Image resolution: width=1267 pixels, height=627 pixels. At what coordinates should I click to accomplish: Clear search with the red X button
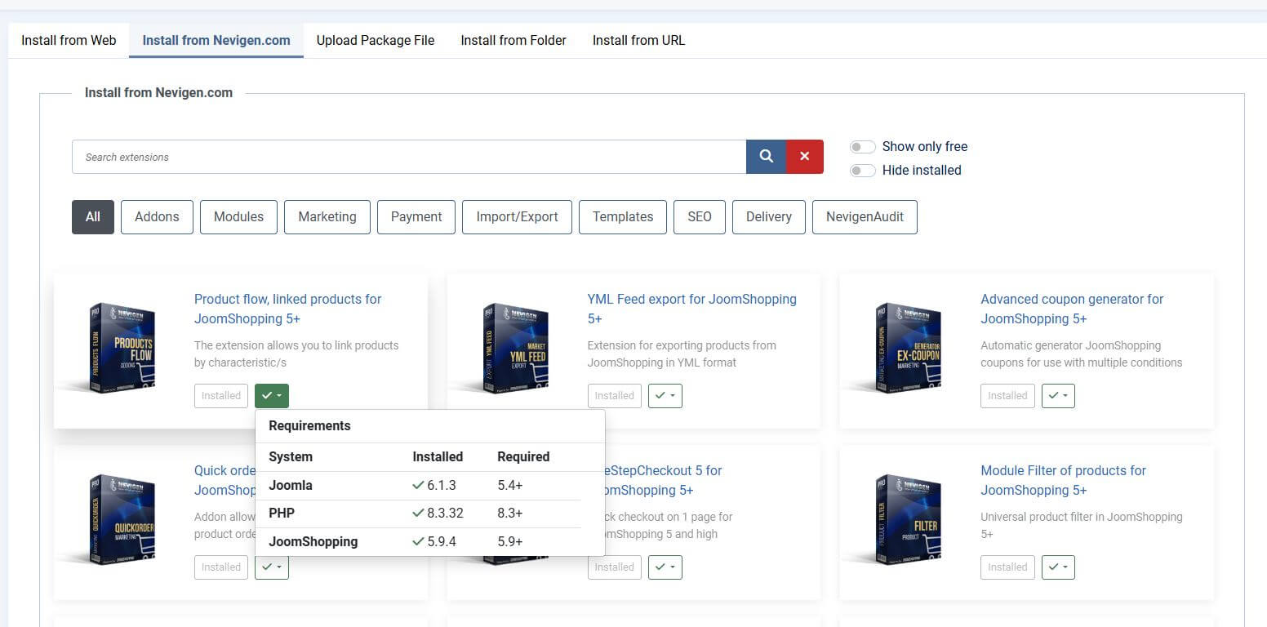(805, 157)
